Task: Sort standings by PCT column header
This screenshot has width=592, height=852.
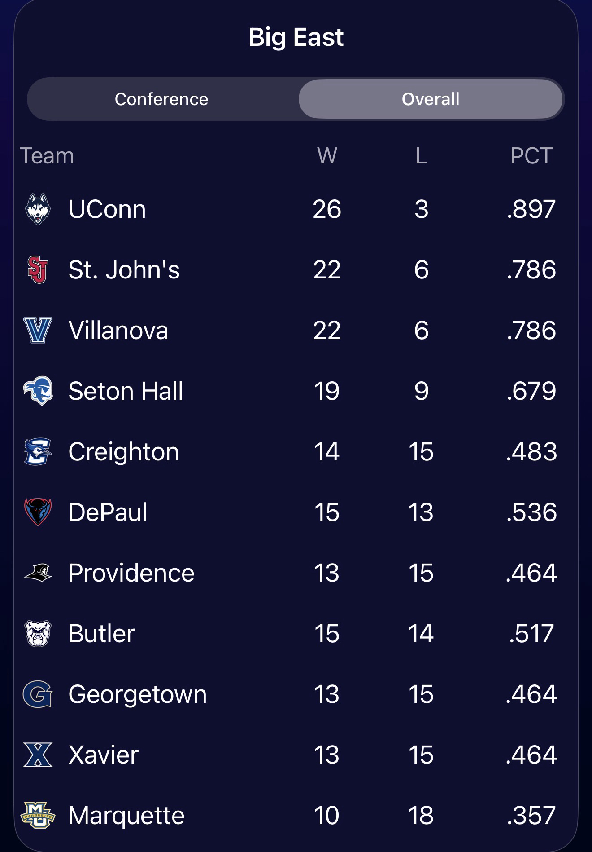Action: 531,156
